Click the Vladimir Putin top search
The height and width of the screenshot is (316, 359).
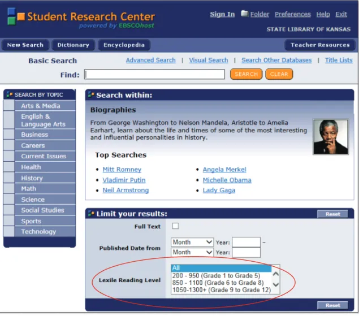pyautogui.click(x=124, y=180)
